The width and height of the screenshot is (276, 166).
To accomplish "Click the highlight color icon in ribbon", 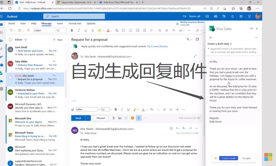I will (99, 30).
